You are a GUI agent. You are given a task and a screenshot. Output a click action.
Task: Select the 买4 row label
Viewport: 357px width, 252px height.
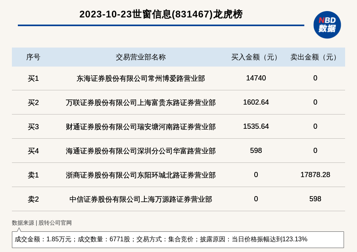click(x=33, y=151)
